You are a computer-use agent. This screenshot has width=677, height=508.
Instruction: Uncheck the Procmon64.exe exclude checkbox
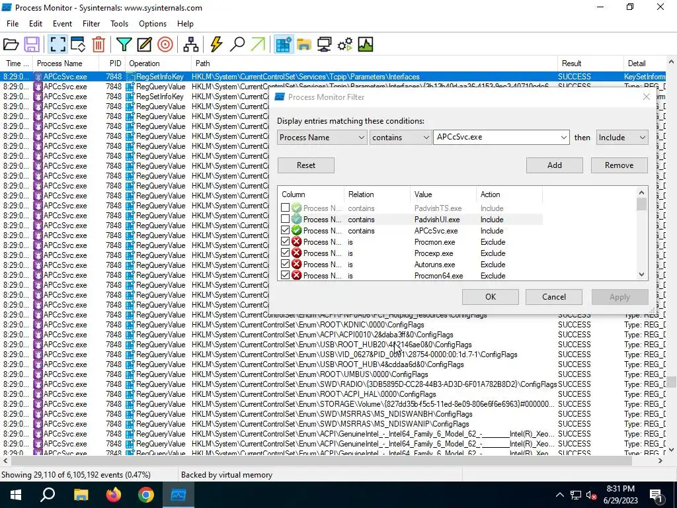tap(285, 275)
